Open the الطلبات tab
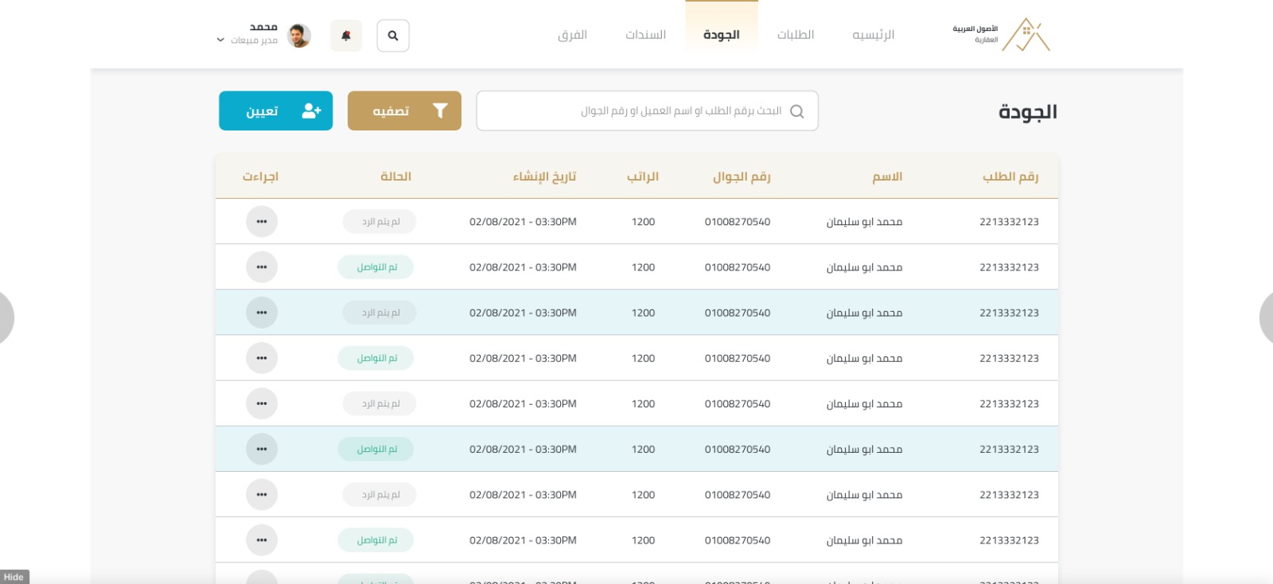This screenshot has width=1273, height=584. [796, 35]
